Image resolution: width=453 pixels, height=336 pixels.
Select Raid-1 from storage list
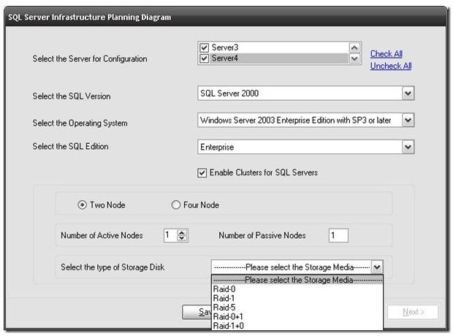[297, 298]
